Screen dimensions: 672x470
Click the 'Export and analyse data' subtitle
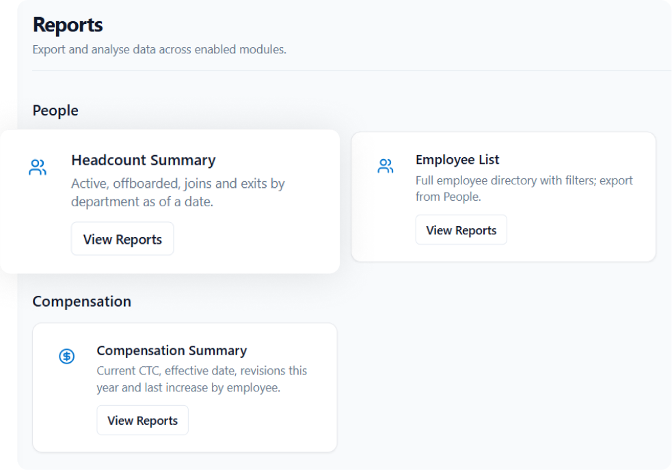[159, 49]
